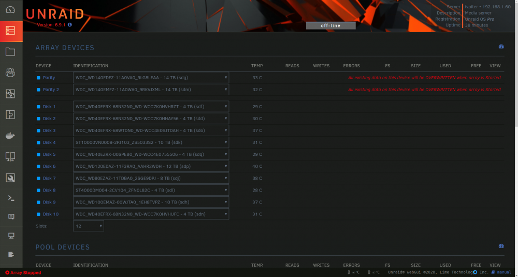This screenshot has width=518, height=277.
Task: Click the manual book icon in footer
Action: point(493,272)
